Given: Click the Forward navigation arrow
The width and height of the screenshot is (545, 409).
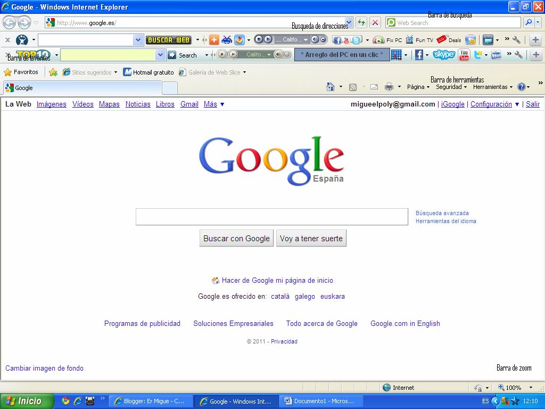Looking at the screenshot, I should 23,23.
